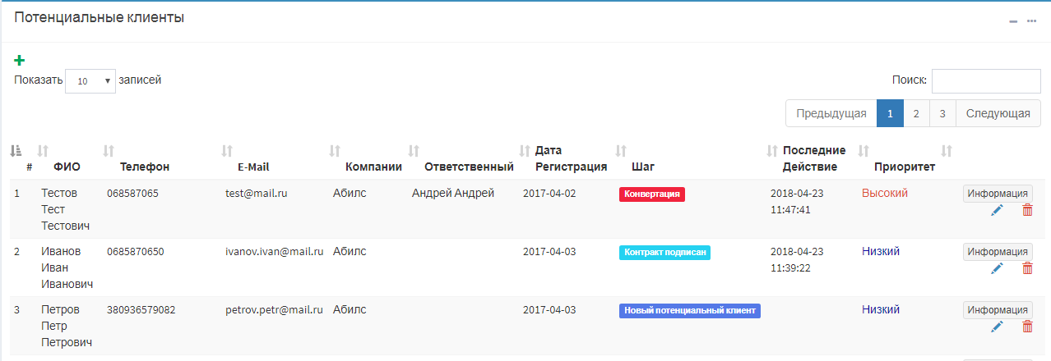Open panel options ellipsis menu
This screenshot has height=361, width=1051.
click(1031, 21)
